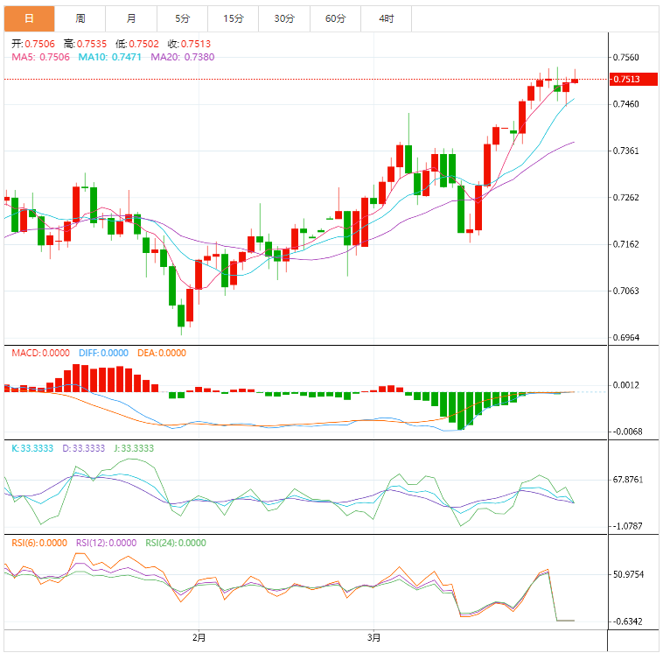670x660 pixels.
Task: Open the 月 (monthly) timeframe tab
Action: (131, 18)
